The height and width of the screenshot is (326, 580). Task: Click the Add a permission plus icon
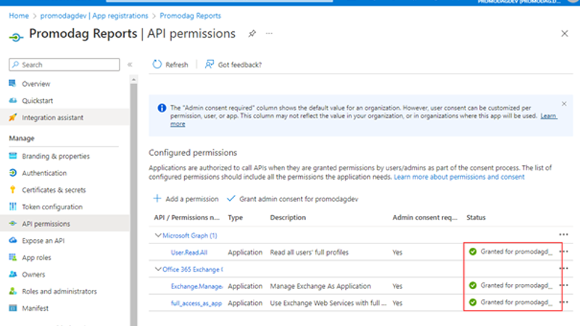(x=157, y=198)
